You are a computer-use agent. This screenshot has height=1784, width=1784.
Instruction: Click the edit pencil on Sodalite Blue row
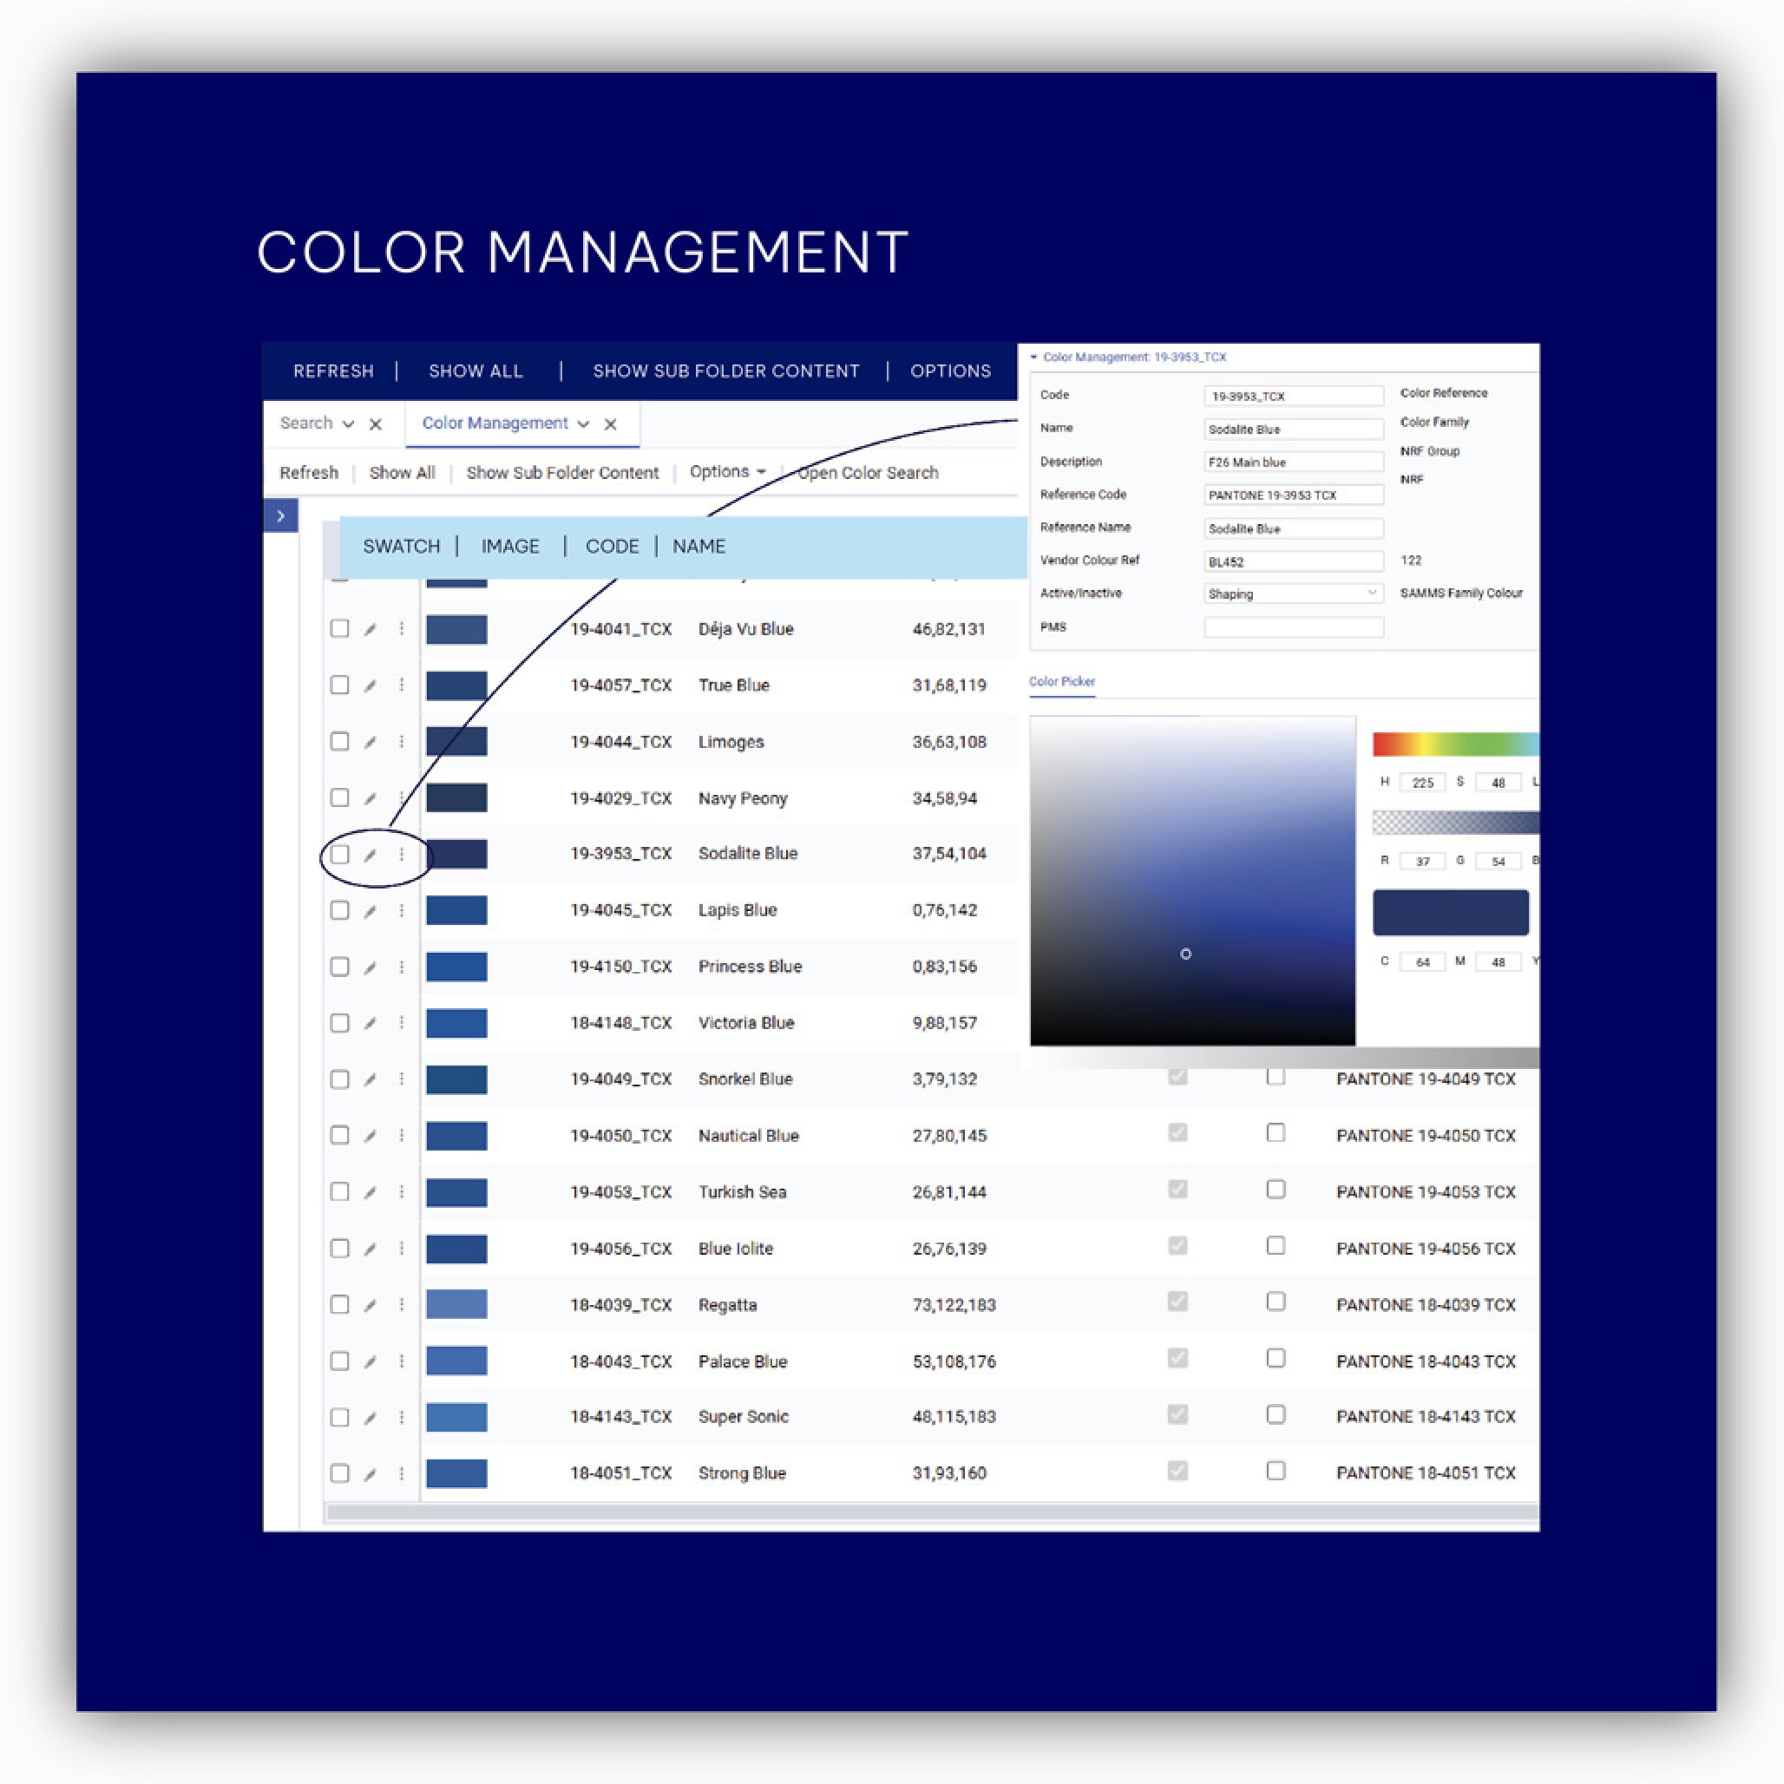tap(371, 854)
